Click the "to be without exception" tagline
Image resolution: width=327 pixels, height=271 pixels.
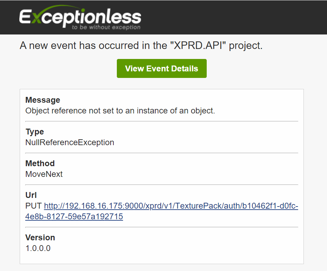[x=106, y=27]
